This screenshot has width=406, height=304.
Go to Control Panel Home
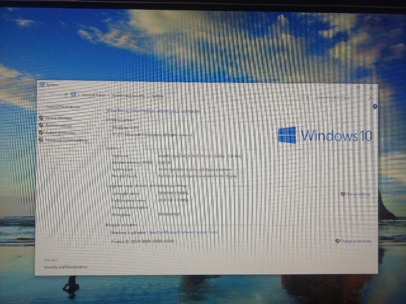click(x=63, y=107)
